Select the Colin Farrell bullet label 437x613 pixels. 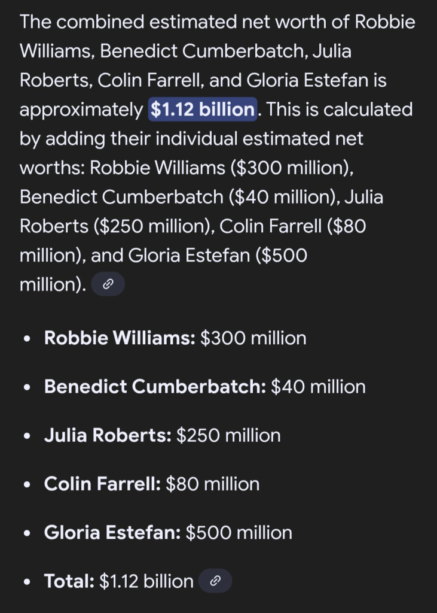click(102, 484)
